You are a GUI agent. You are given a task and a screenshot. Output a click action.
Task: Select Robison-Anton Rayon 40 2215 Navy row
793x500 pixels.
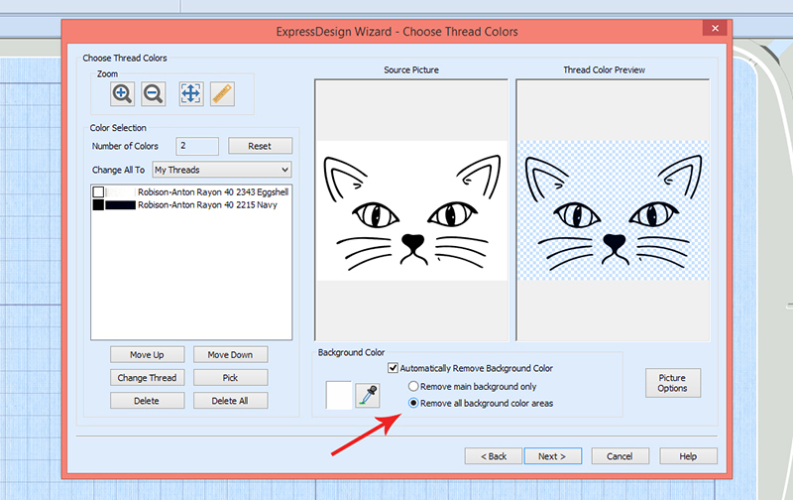[190, 204]
